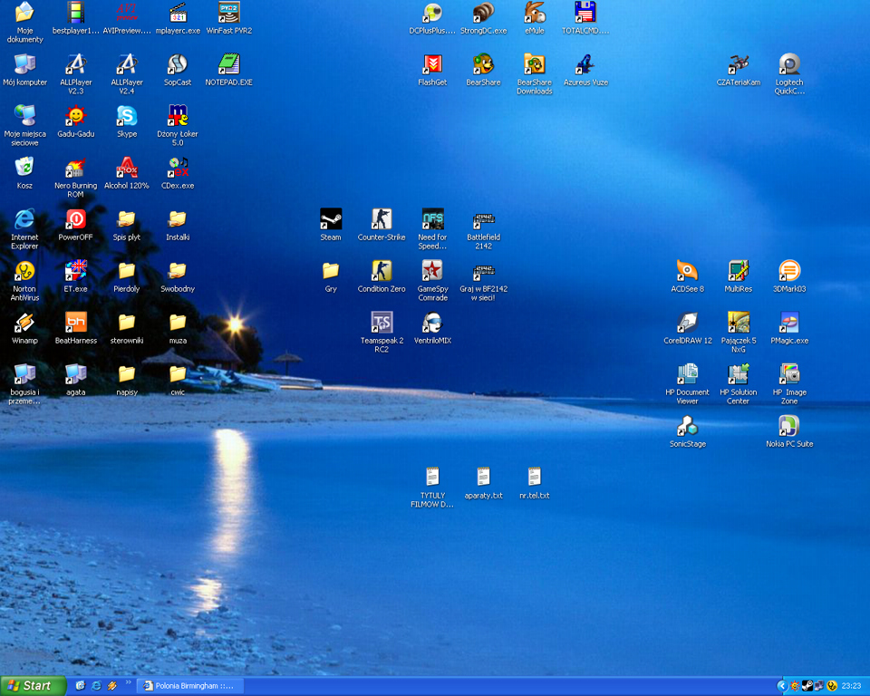
Task: Select the CorelDRAW 12 icon
Action: pos(687,324)
